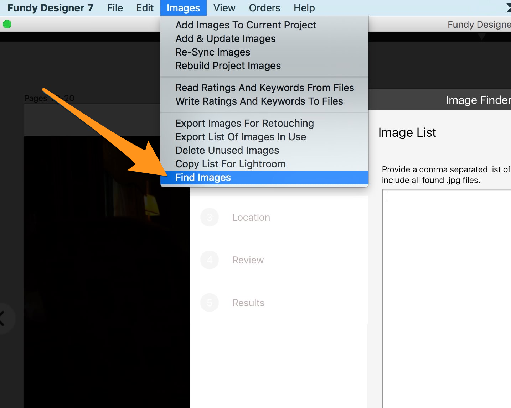
Task: Click the step 3 number circle
Action: click(210, 217)
